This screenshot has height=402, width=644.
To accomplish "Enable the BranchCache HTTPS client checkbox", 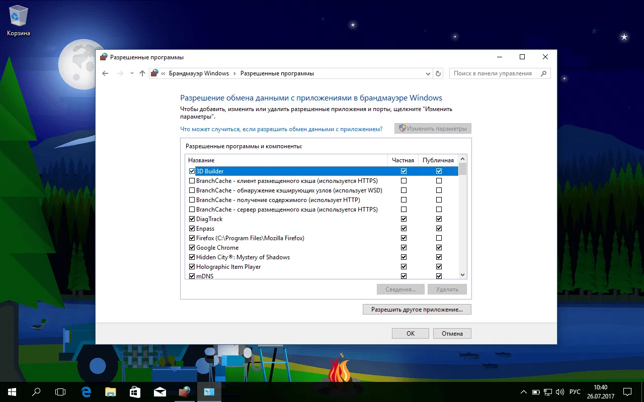I will tap(192, 180).
